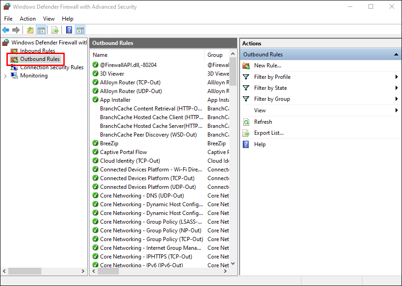Click the Back arrow toolbar icon
Screen dimensions: 402x286
[x=6, y=30]
